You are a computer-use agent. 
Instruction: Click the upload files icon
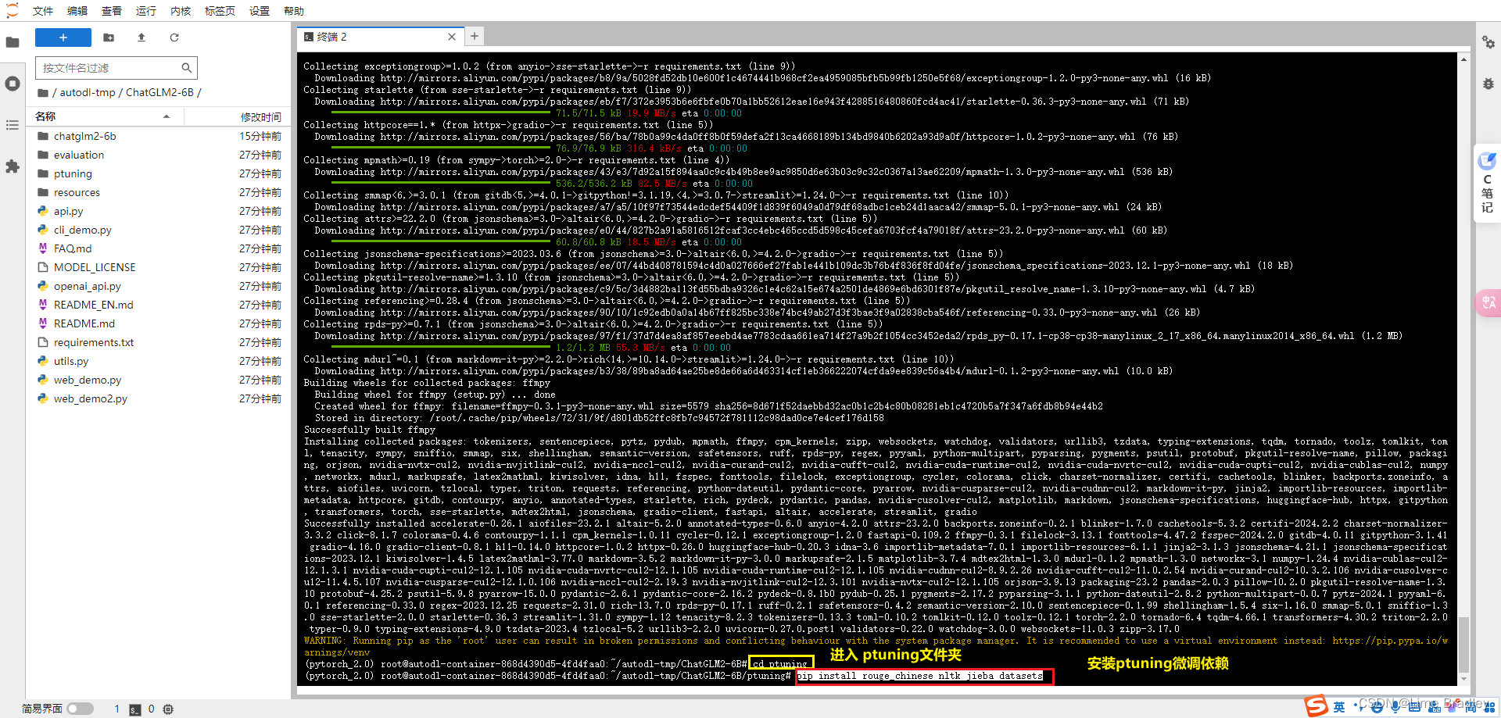point(142,38)
